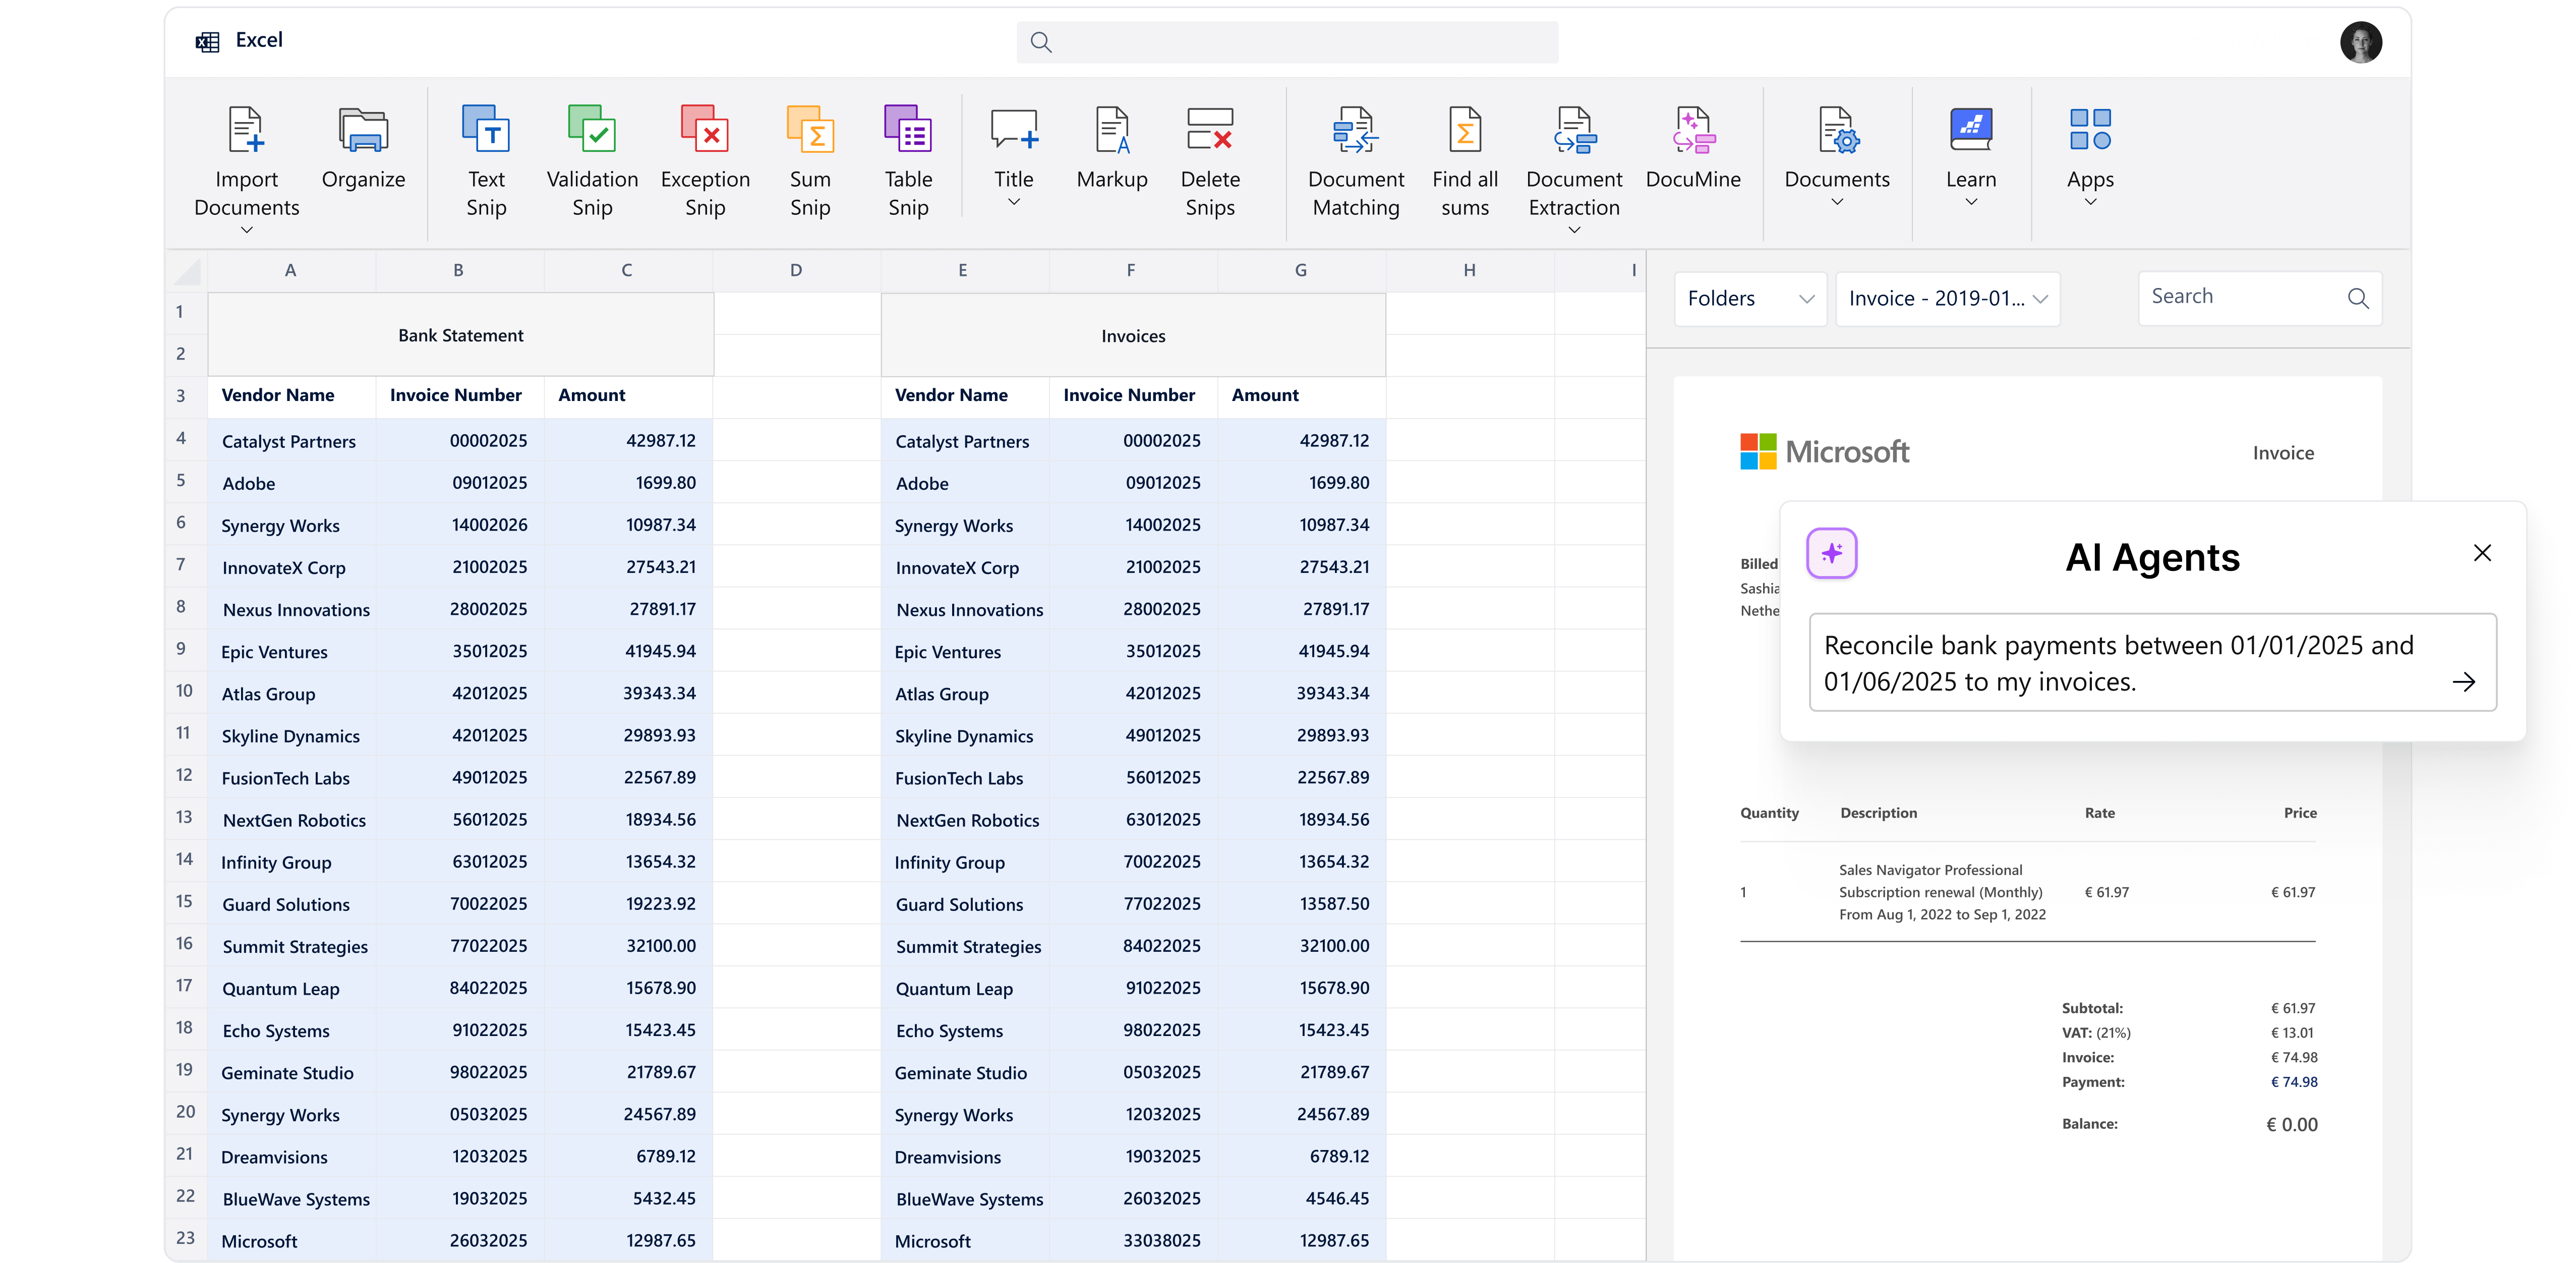Select the Table Snip tool
2576x1263 pixels.
[x=908, y=130]
